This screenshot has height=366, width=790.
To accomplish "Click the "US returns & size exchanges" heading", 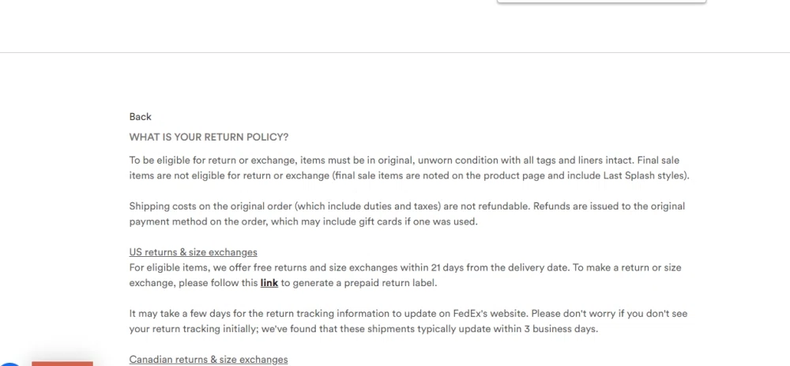I will point(193,252).
